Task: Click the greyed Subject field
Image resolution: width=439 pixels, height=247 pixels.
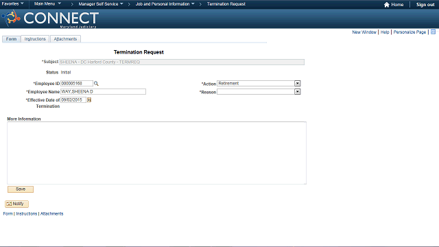Action: click(x=182, y=62)
